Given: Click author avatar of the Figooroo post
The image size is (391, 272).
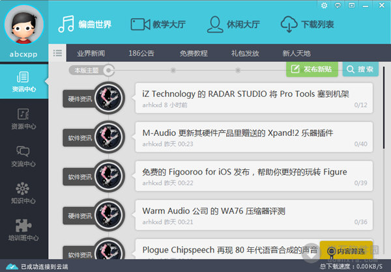Looking at the screenshot, I should click(108, 176).
